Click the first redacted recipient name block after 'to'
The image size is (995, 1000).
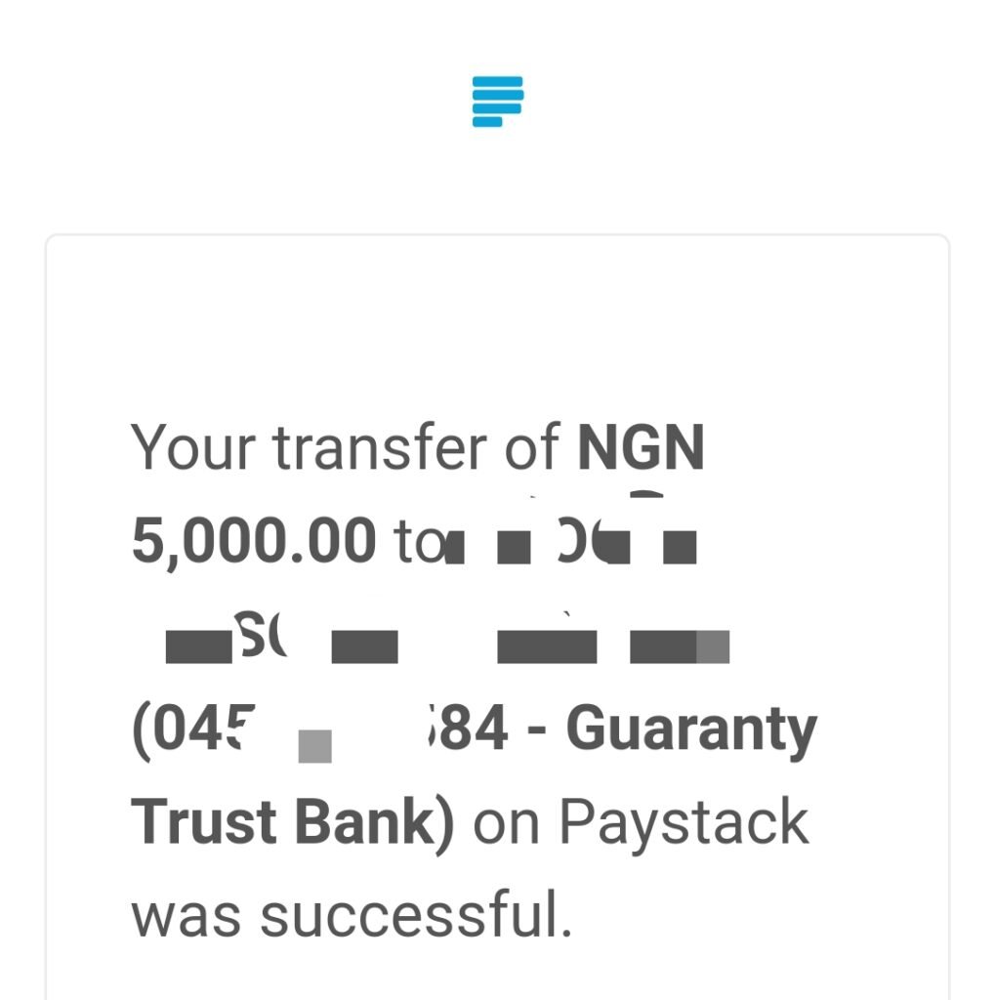455,548
